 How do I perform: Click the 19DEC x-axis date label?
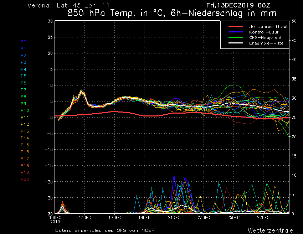click(x=144, y=218)
